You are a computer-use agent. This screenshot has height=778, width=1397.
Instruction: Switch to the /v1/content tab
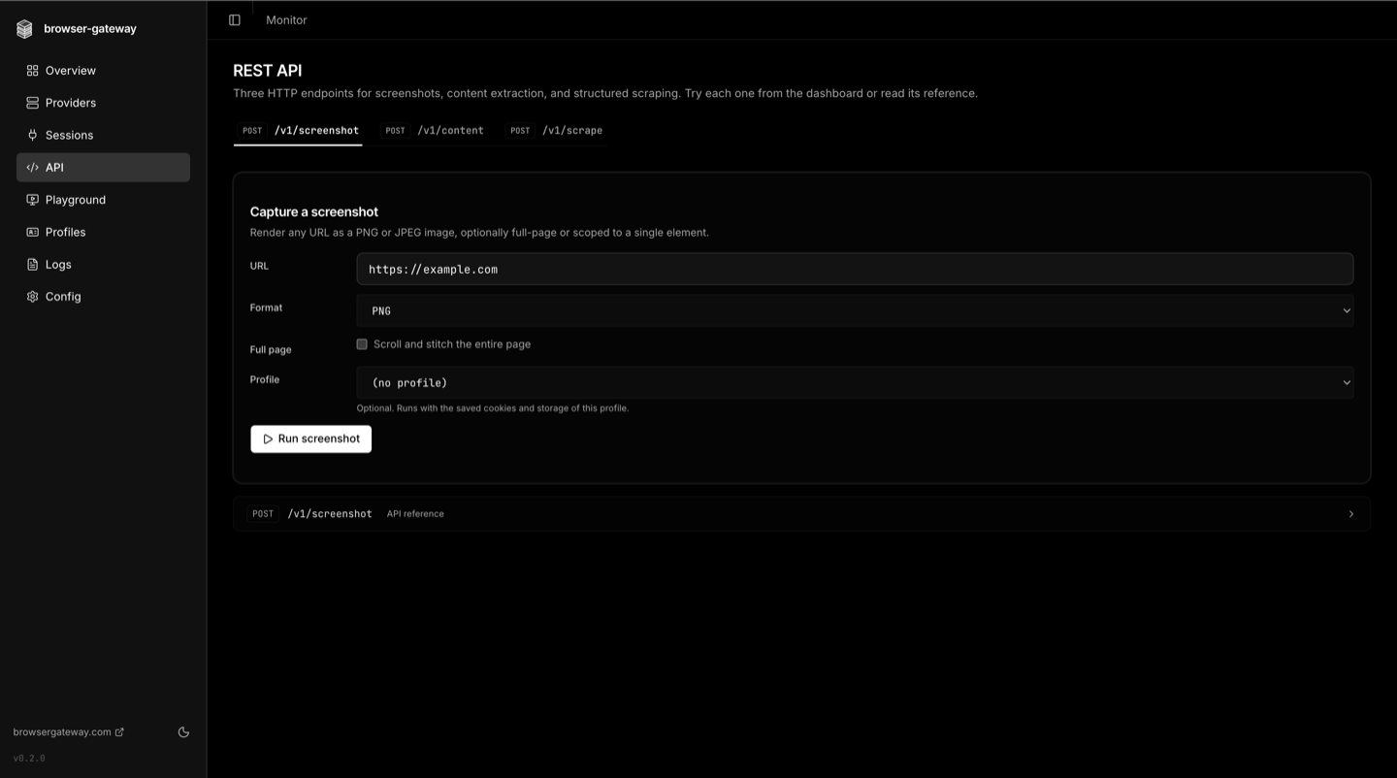[x=433, y=130]
